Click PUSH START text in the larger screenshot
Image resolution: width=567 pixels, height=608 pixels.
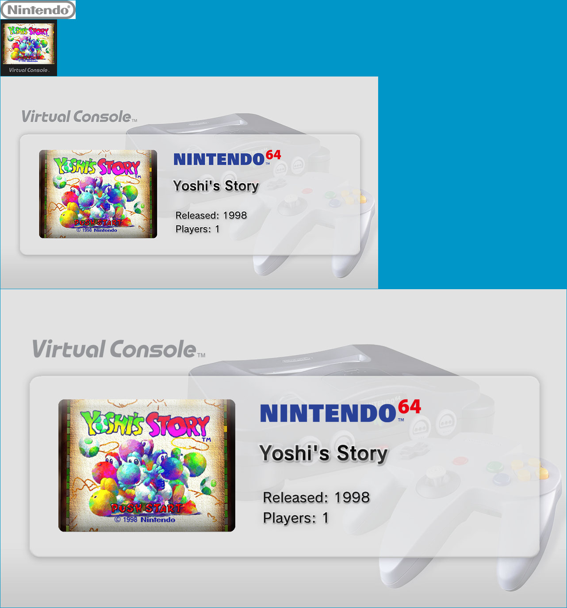pyautogui.click(x=146, y=509)
